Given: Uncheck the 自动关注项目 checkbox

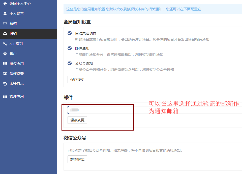Looking at the screenshot, I should 70,33.
